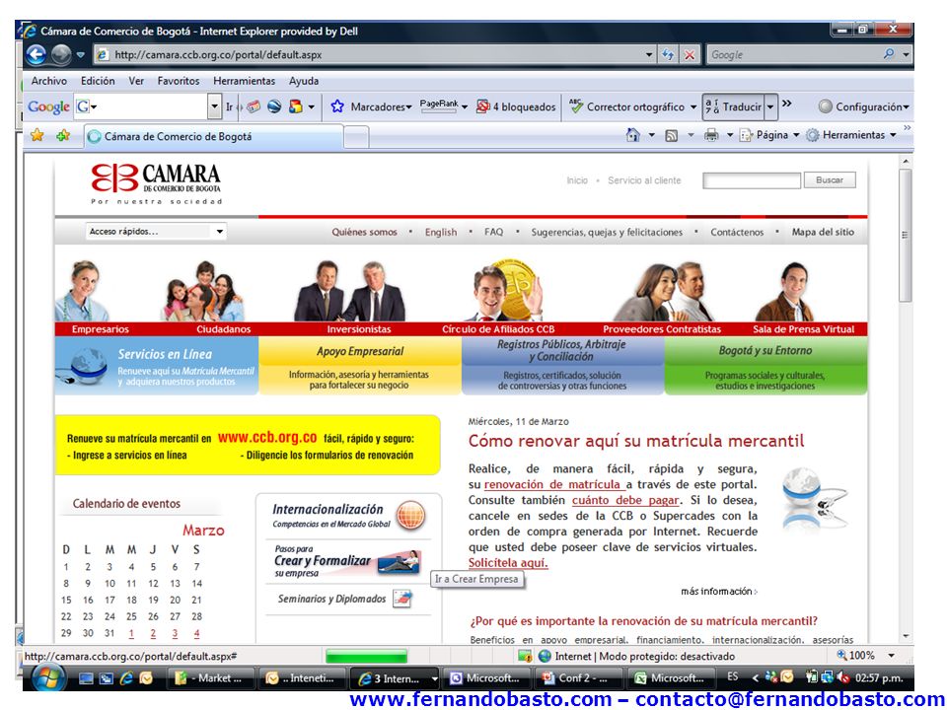Expand the Acceso rápidos dropdown

[220, 231]
